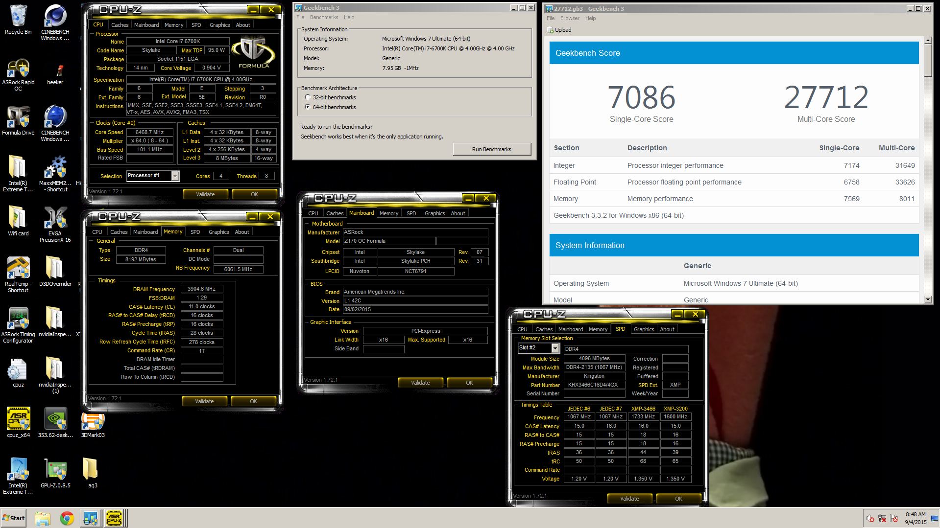Select the 32-bit benchmarks radio button
940x528 pixels.
pyautogui.click(x=308, y=97)
